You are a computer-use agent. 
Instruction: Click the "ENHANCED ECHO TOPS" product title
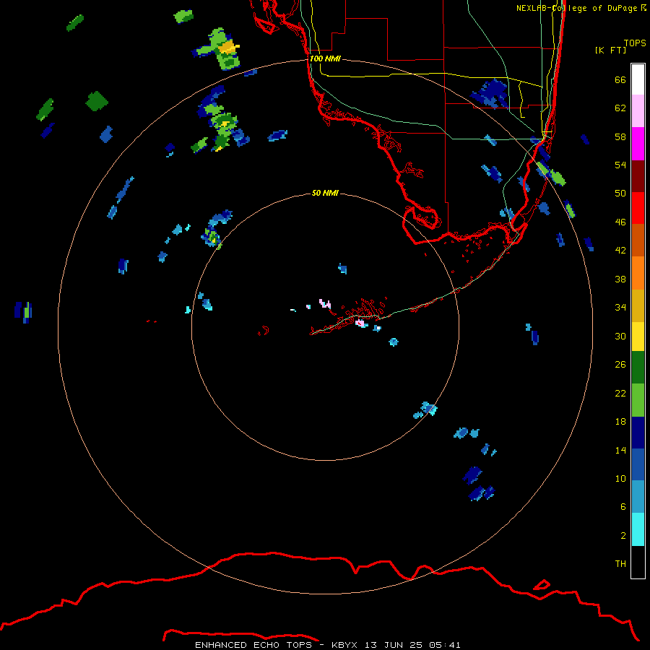(x=253, y=645)
